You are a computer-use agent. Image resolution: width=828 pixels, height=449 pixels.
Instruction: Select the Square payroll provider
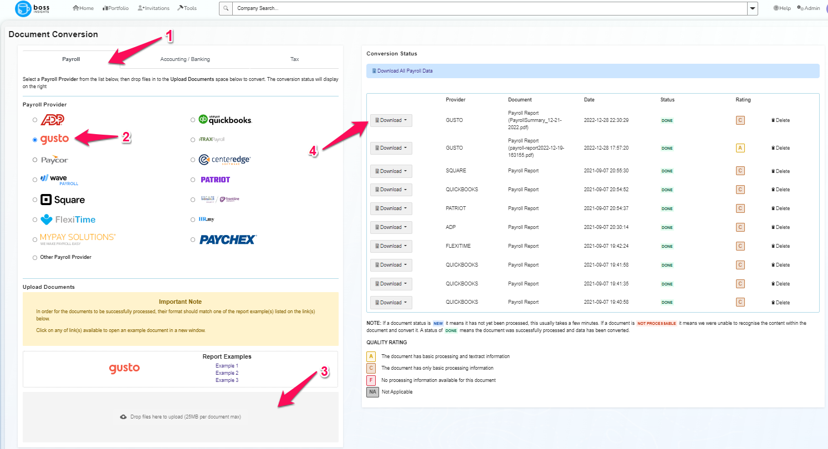click(35, 200)
